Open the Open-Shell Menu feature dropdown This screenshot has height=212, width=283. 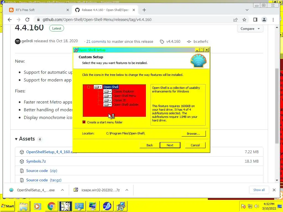108,96
